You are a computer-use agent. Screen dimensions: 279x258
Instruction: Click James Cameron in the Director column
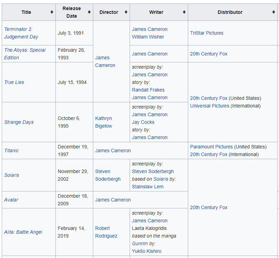coord(105,61)
